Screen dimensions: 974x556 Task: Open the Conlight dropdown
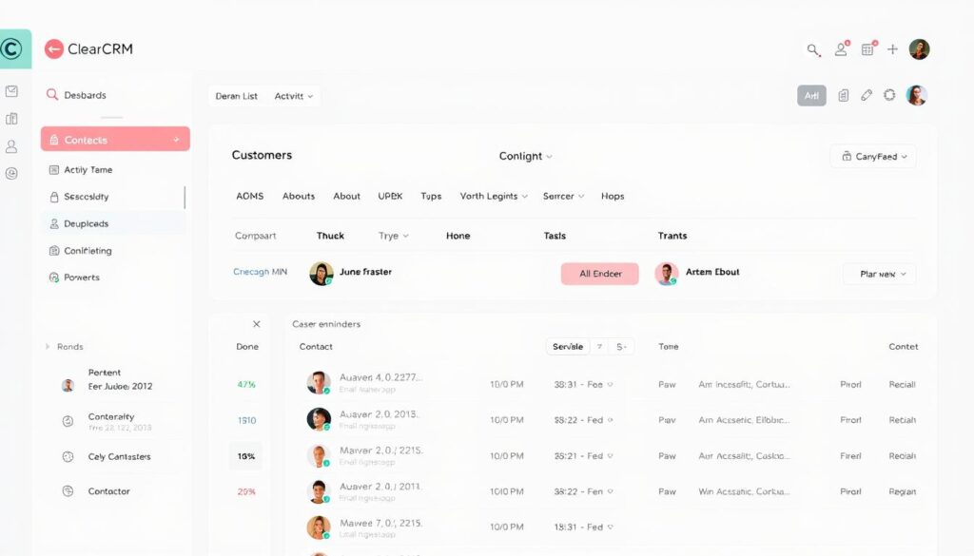point(525,155)
